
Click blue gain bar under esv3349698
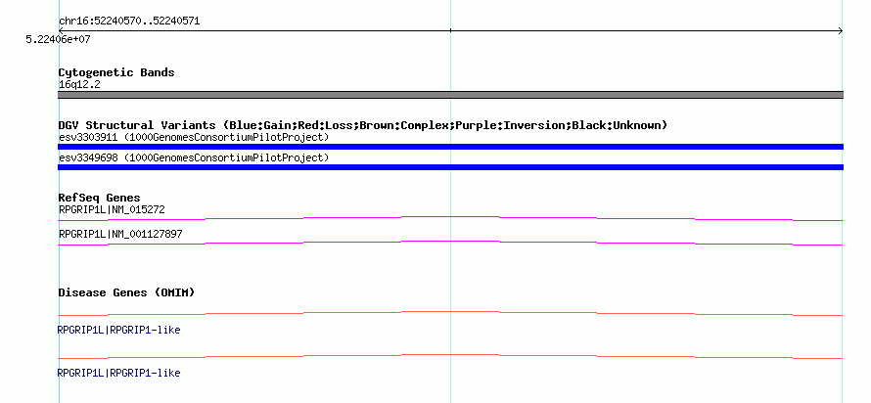click(450, 167)
